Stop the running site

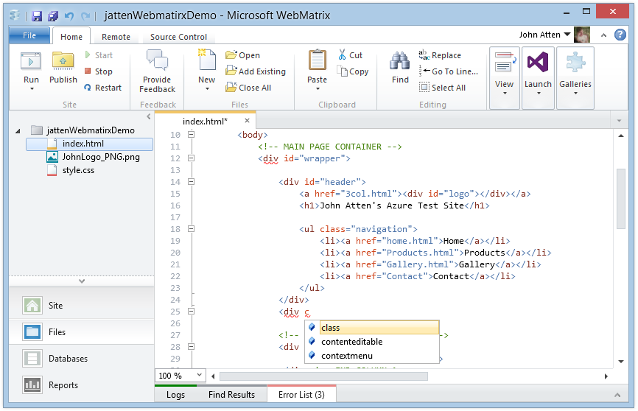tap(99, 71)
